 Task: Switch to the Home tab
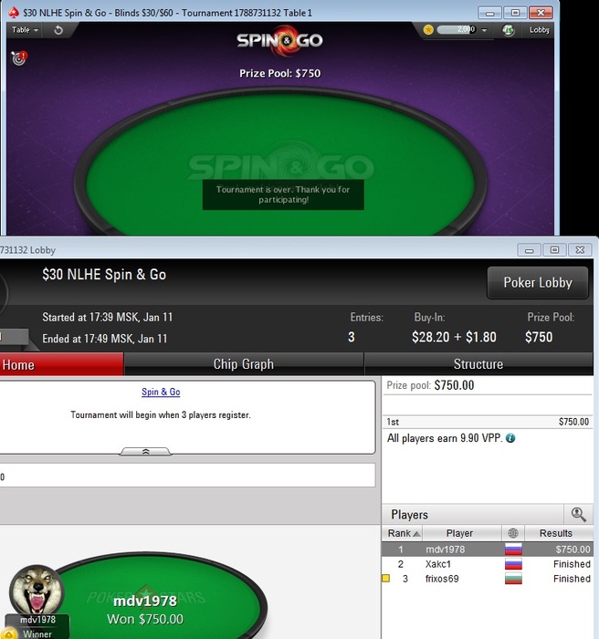61,364
